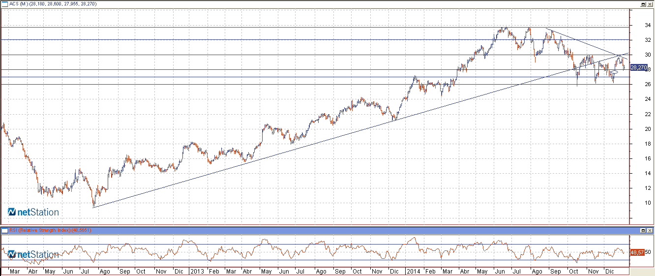This screenshot has width=655, height=276.
Task: Click the 2014 label on the time axis
Action: pos(414,271)
